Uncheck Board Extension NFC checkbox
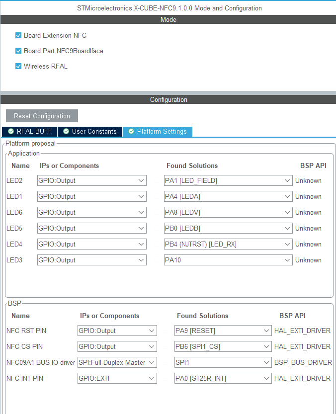Viewport: 336px width, 414px height. pyautogui.click(x=18, y=35)
